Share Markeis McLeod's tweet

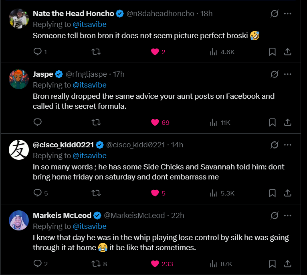point(287,264)
